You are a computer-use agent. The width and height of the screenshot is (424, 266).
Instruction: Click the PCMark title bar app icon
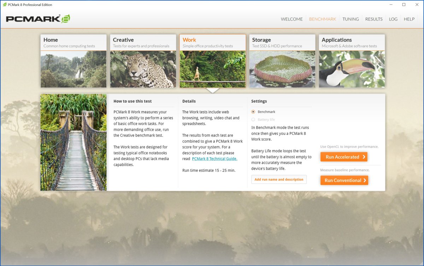click(x=5, y=5)
